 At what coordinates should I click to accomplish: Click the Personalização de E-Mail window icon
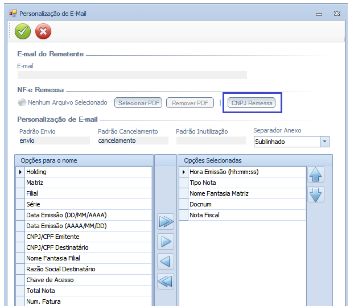[13, 14]
